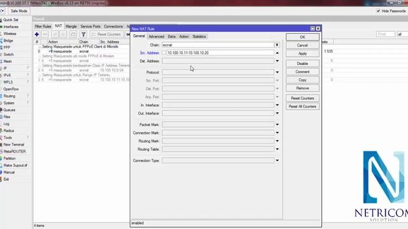
Task: Open Connections tab in Firewall window
Action: click(x=113, y=27)
